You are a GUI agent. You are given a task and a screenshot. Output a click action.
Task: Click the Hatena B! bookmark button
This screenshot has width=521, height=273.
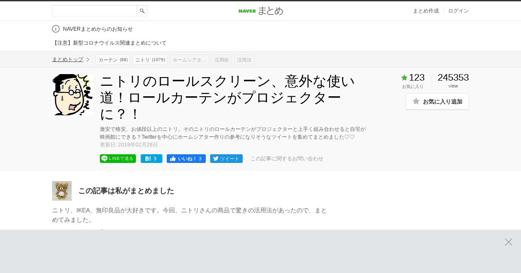tap(152, 159)
